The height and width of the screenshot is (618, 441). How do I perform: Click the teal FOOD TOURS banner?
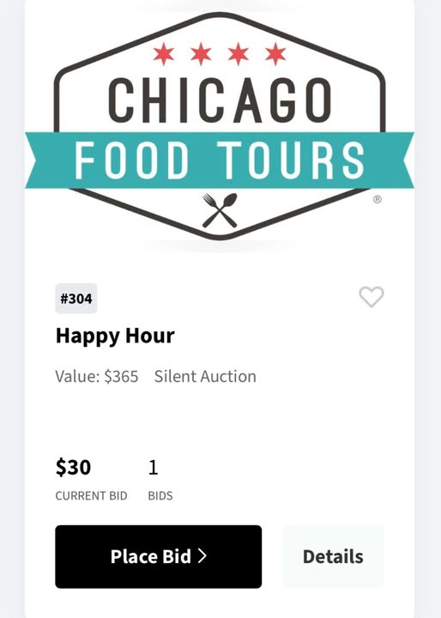pyautogui.click(x=220, y=160)
